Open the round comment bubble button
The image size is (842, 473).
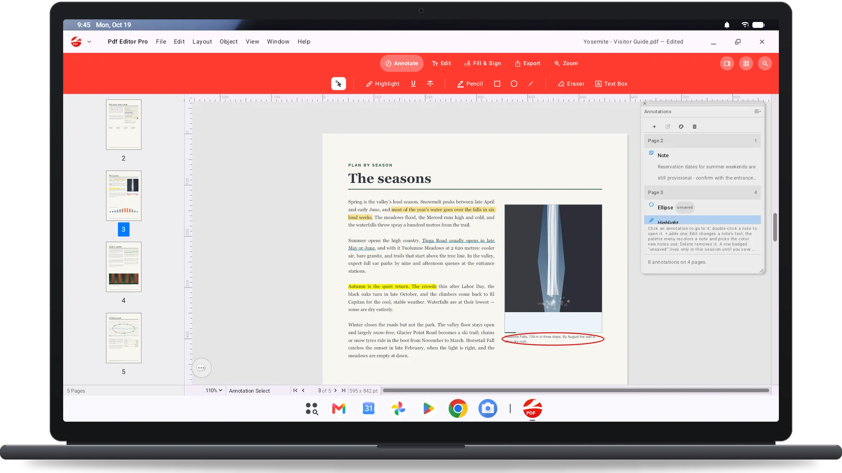[201, 368]
